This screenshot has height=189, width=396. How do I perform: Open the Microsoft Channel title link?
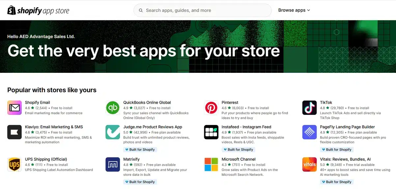[239, 159]
